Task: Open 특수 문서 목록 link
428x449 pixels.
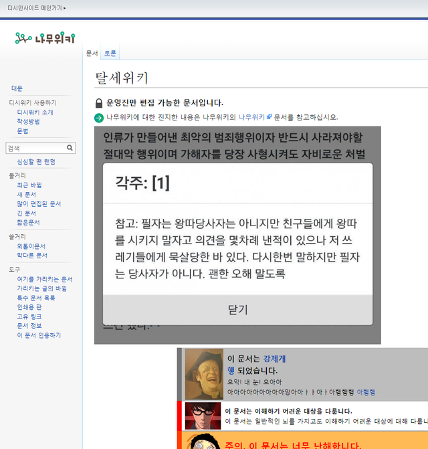Action: (x=36, y=298)
